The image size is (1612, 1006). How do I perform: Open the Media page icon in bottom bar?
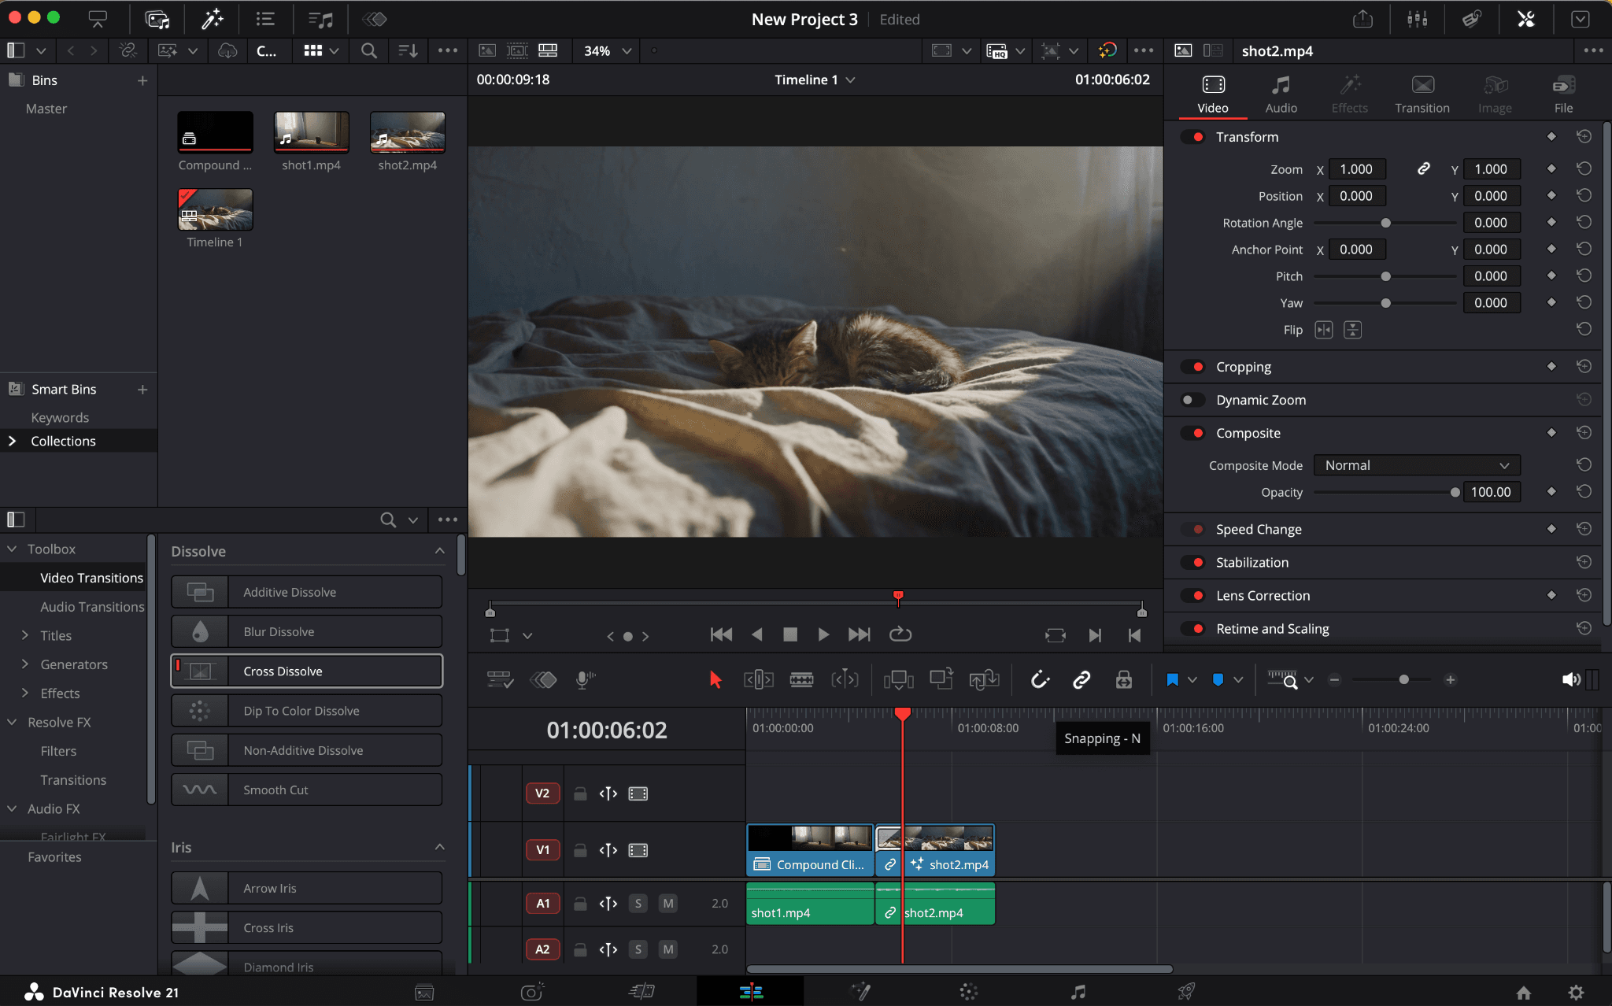tap(424, 992)
